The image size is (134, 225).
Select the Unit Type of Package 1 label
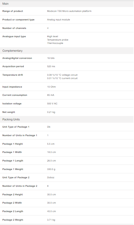click(16, 127)
